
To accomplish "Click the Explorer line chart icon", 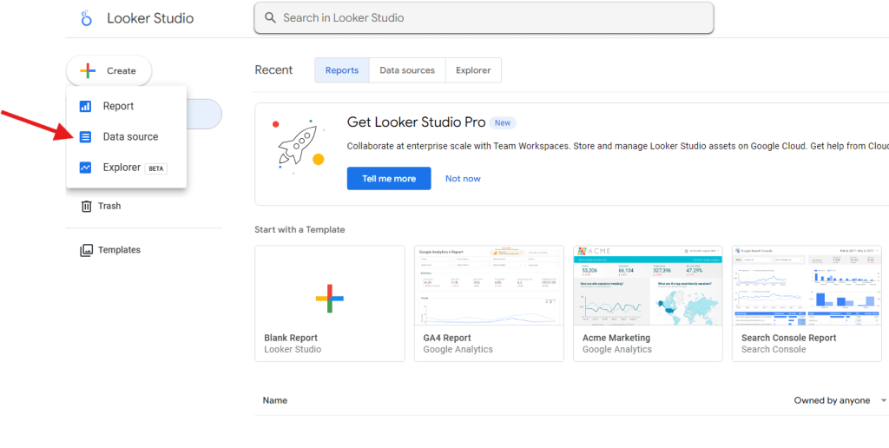I will (x=85, y=168).
